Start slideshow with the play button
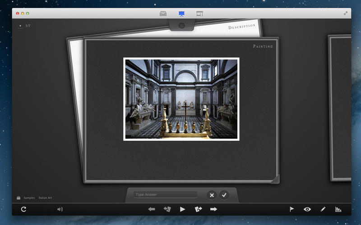Viewport: 361px width, 225px height. tap(183, 209)
